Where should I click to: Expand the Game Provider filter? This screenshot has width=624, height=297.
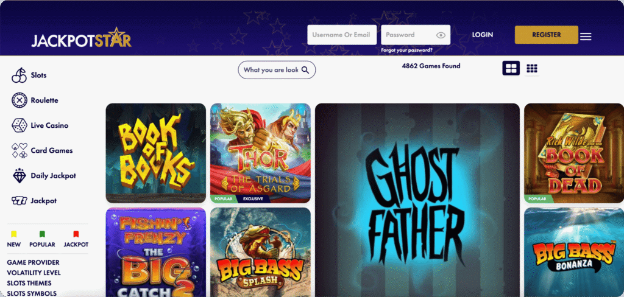pyautogui.click(x=34, y=262)
